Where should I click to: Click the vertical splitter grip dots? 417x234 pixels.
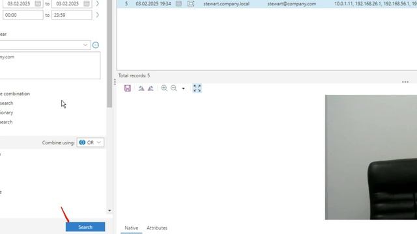115,82
